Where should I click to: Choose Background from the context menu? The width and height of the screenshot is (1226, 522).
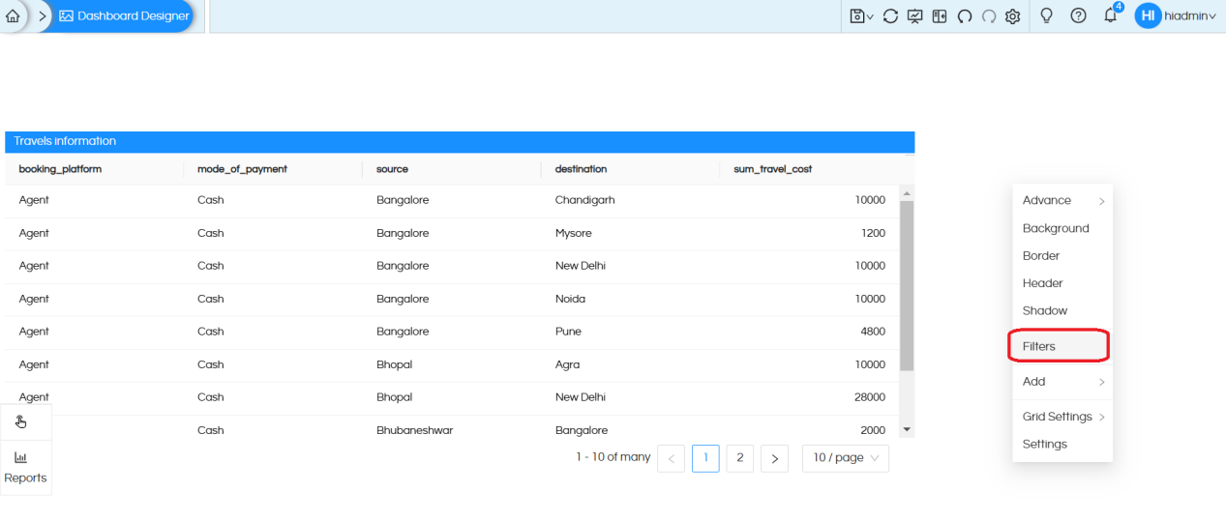pos(1062,228)
